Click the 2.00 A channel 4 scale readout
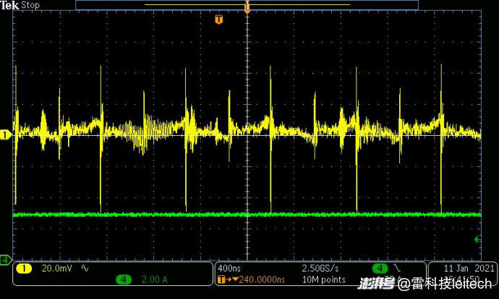Viewport: 499px width, 299px height. pos(153,279)
